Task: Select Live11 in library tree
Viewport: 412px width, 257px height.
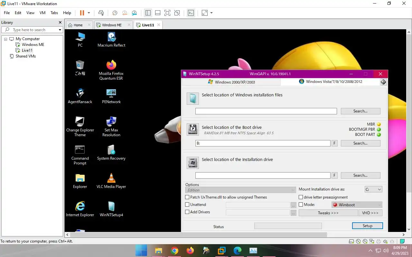Action: [27, 50]
